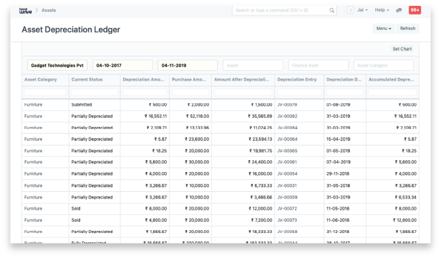This screenshot has height=258, width=441.
Task: Expand the Help dropdown menu
Action: [x=382, y=10]
